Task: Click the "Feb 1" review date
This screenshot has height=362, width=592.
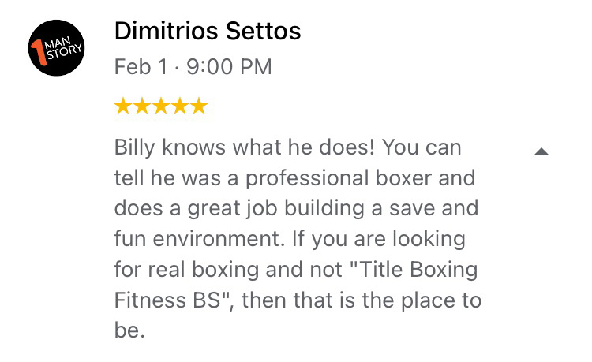Action: pyautogui.click(x=141, y=67)
